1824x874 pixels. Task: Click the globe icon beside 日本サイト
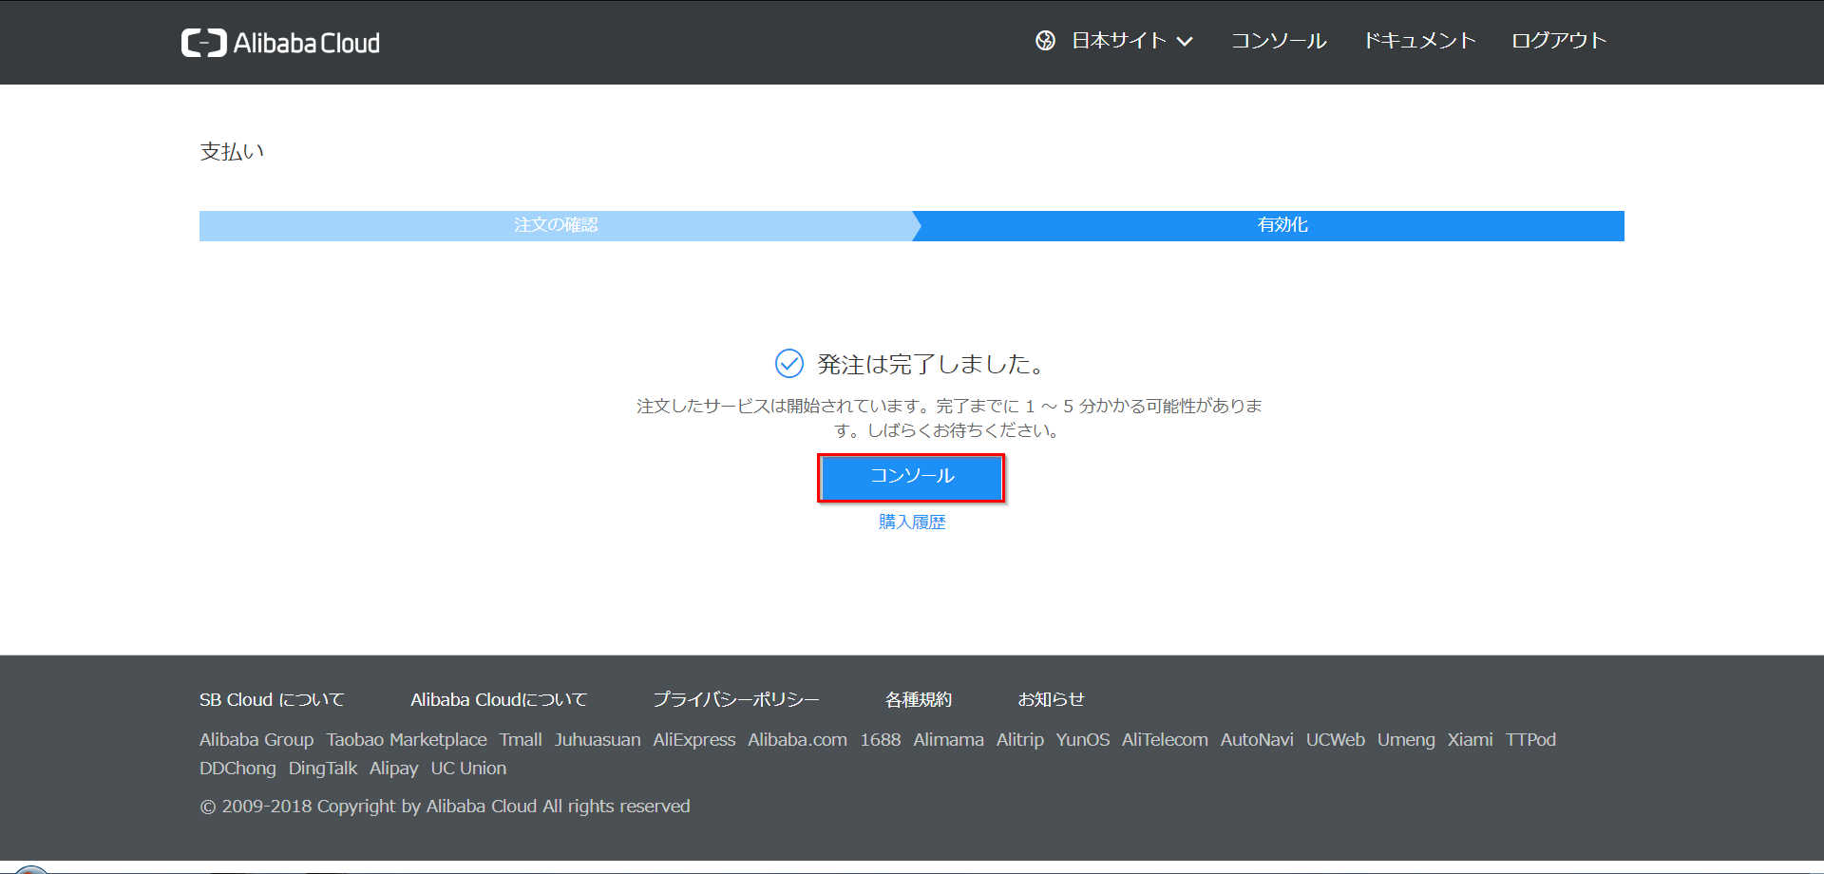click(1045, 41)
